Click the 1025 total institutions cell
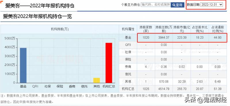 click(146, 89)
